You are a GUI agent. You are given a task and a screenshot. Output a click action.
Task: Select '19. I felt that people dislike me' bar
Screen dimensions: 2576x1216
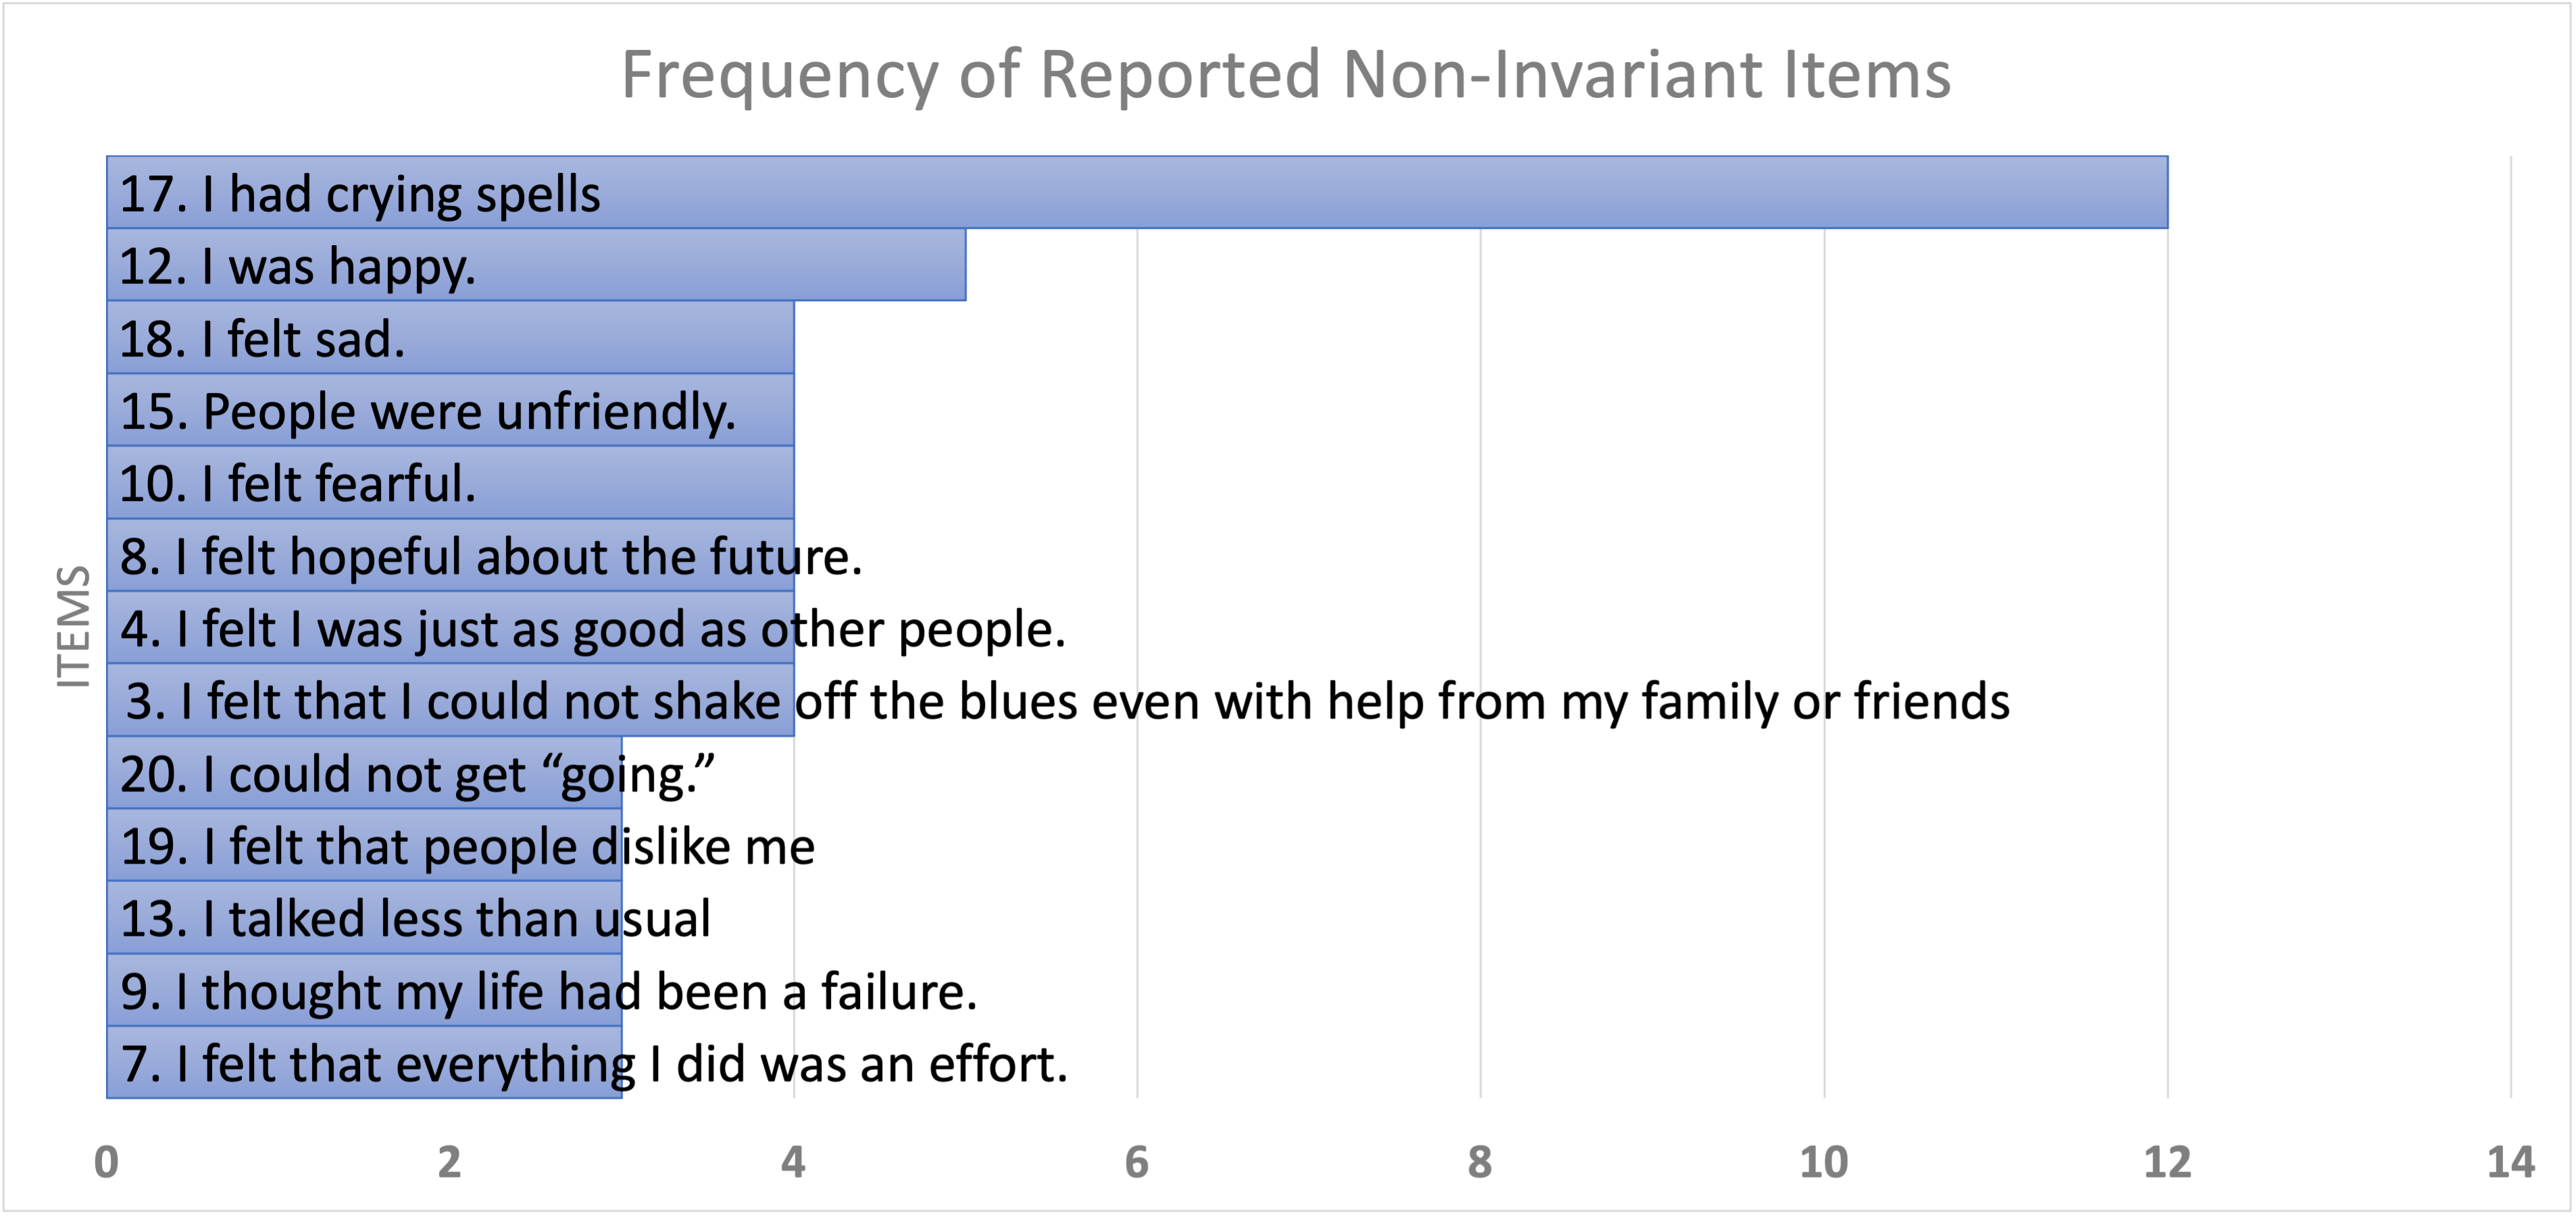[x=364, y=845]
